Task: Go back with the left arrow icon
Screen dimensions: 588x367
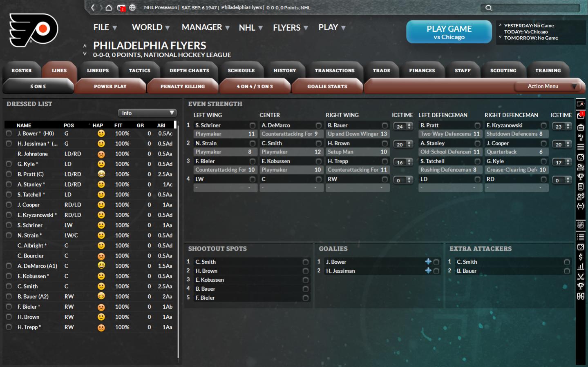Action: point(93,8)
